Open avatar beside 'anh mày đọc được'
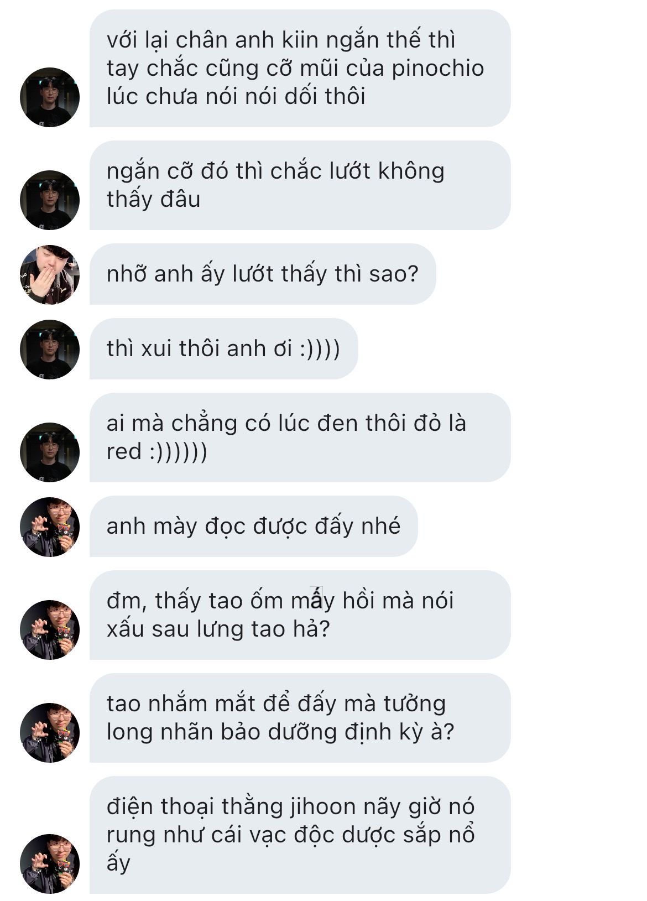Image resolution: width=647 pixels, height=901 pixels. point(50,527)
